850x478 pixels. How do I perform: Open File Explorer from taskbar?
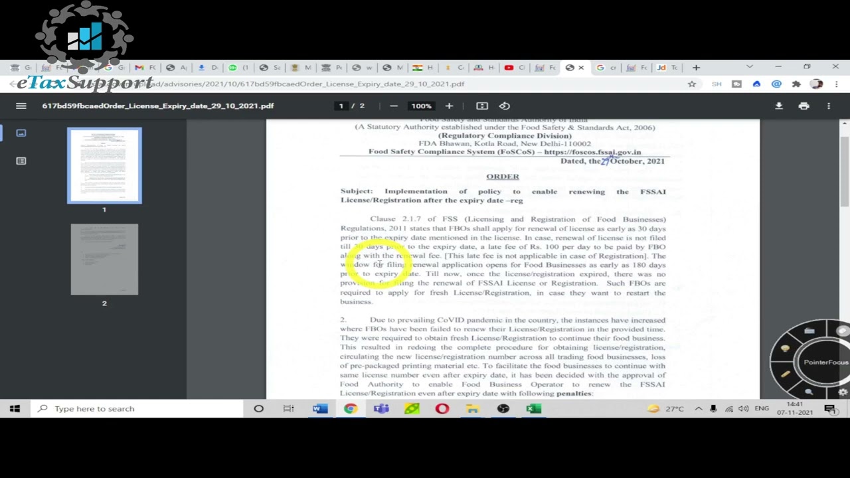click(473, 408)
